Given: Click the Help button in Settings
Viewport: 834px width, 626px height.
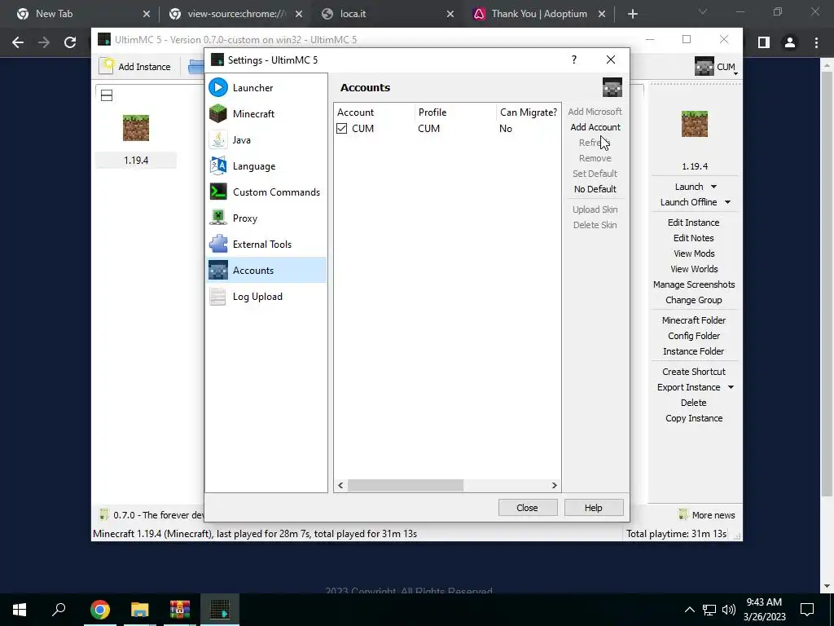Looking at the screenshot, I should pos(594,508).
